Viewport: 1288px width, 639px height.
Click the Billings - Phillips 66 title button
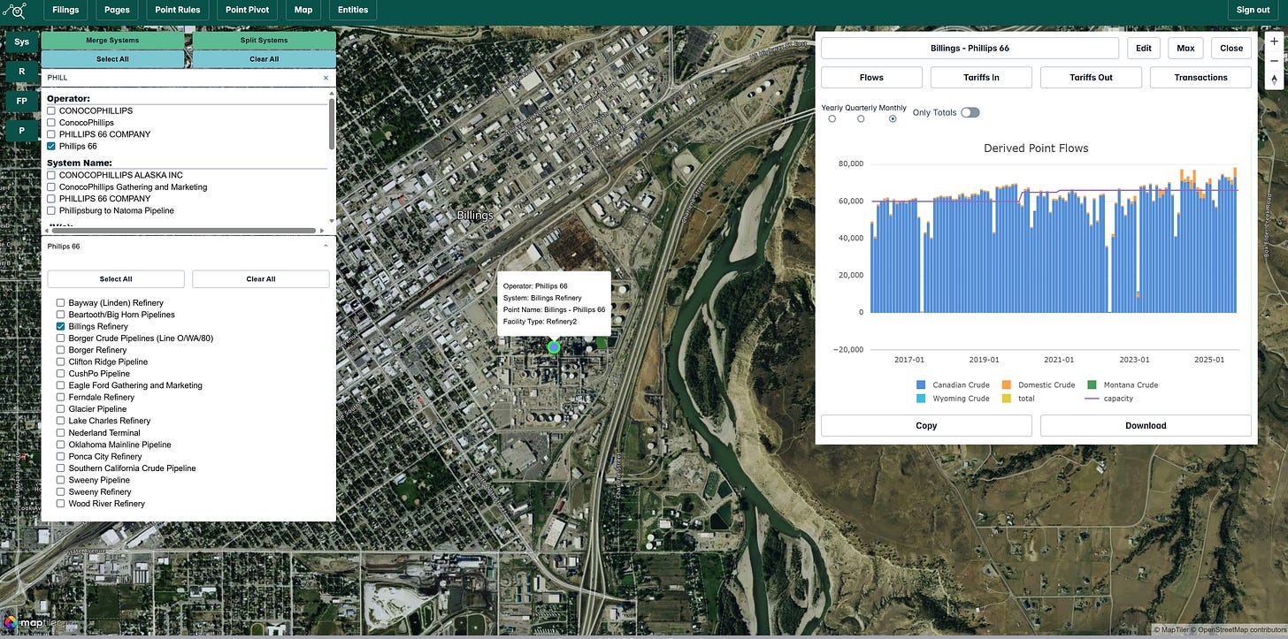pos(970,49)
